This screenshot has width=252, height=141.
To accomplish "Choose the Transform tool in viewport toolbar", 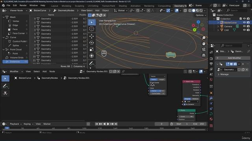I will (x=92, y=56).
